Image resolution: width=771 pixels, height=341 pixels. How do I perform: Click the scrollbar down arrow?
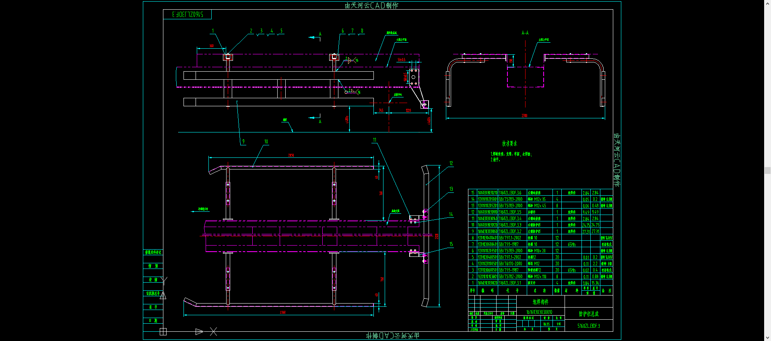(x=767, y=338)
